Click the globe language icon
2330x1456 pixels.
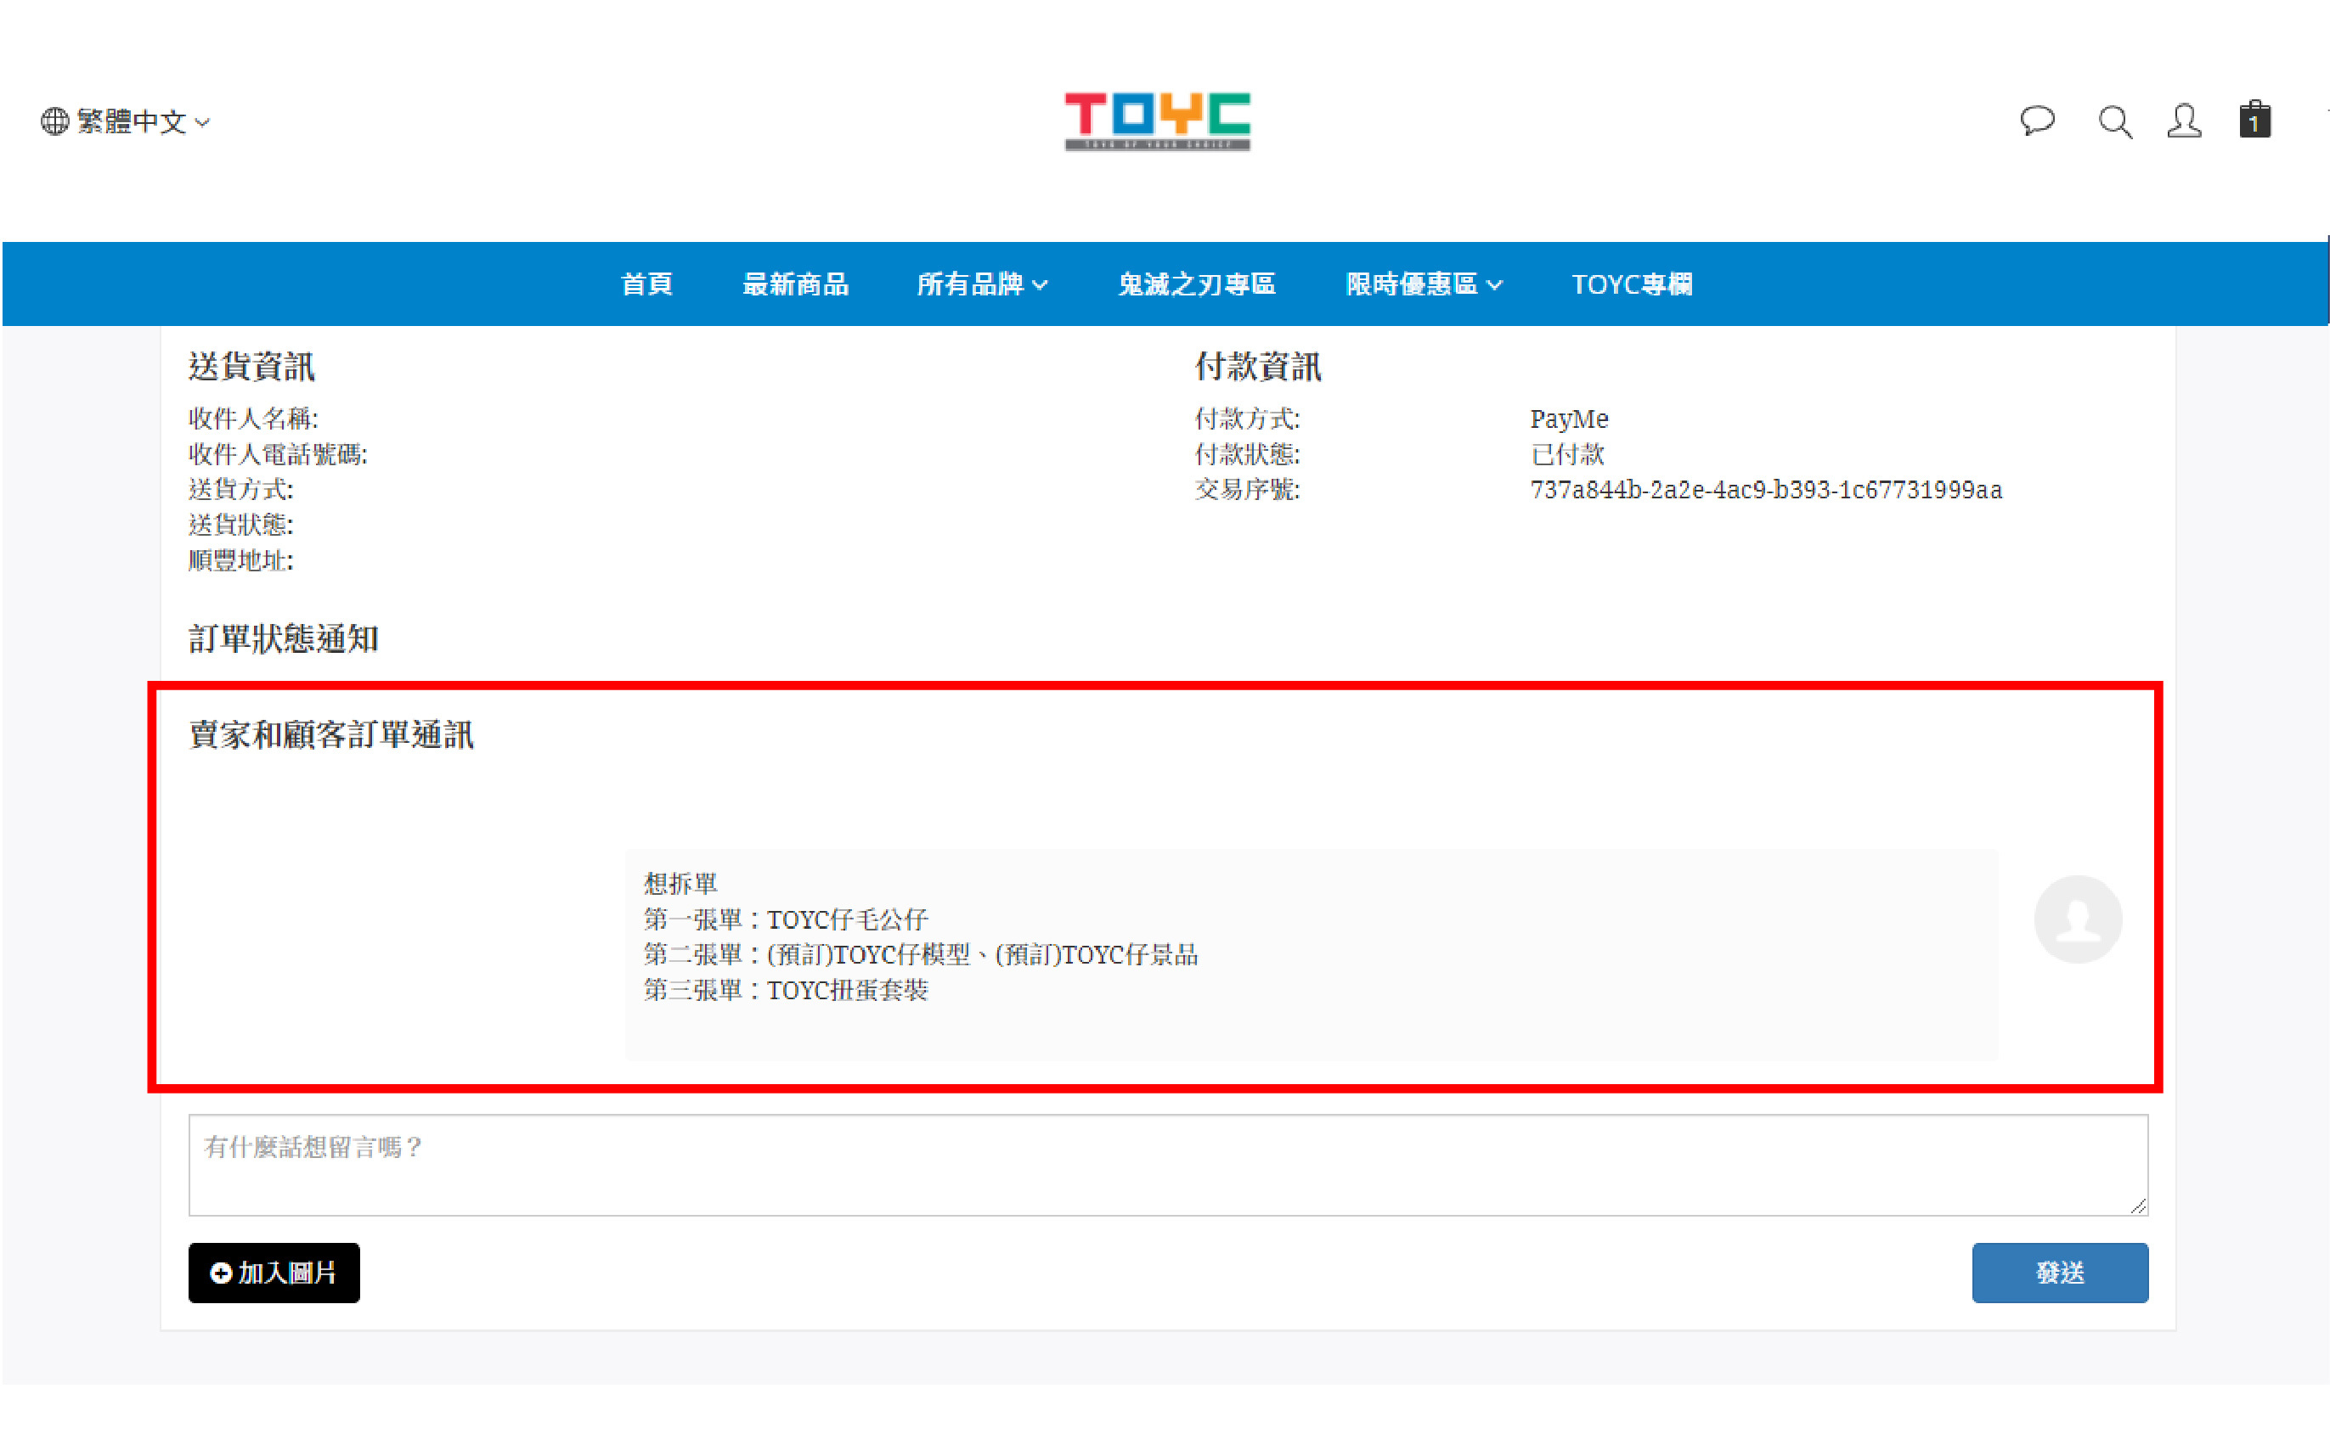click(55, 121)
